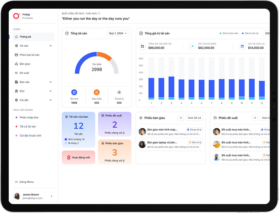This screenshot has height=213, width=279.
Task: Click the Tổng giá trị hiện tại wallet icon
Action: point(142,46)
